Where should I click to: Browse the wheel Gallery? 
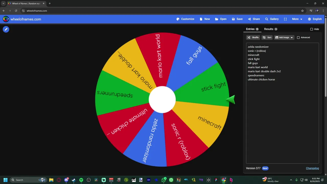(x=272, y=19)
